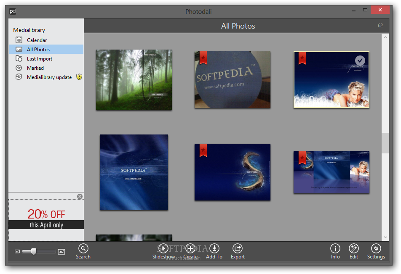Toggle bookmark on Softpedia circle photo
Image resolution: width=401 pixels, height=274 pixels.
pyautogui.click(x=203, y=58)
